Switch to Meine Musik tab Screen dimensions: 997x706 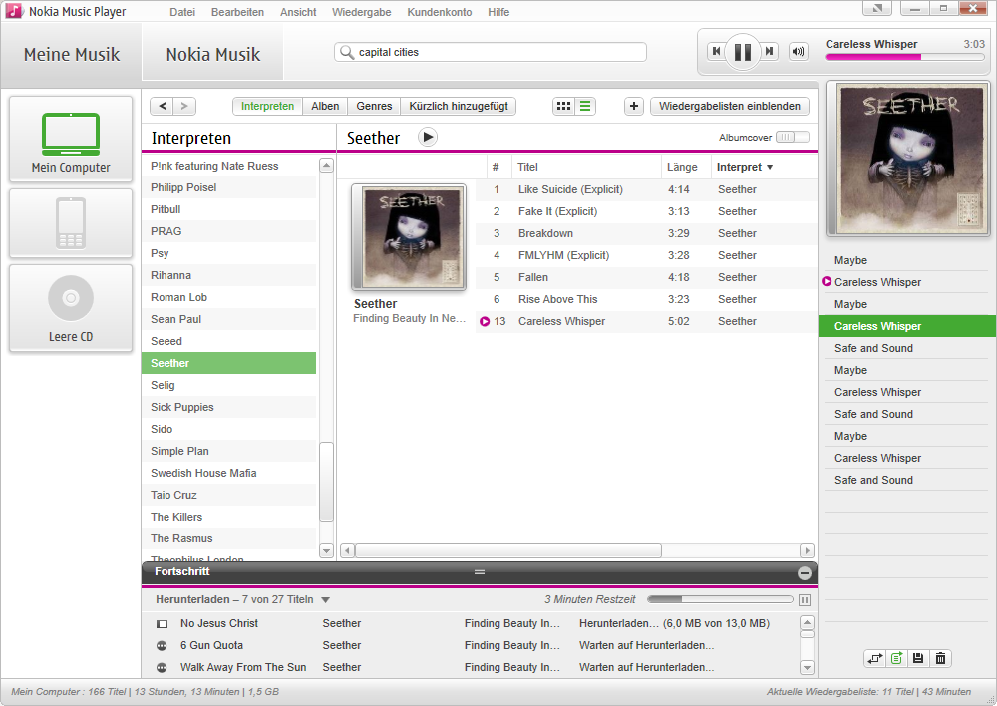click(x=71, y=54)
